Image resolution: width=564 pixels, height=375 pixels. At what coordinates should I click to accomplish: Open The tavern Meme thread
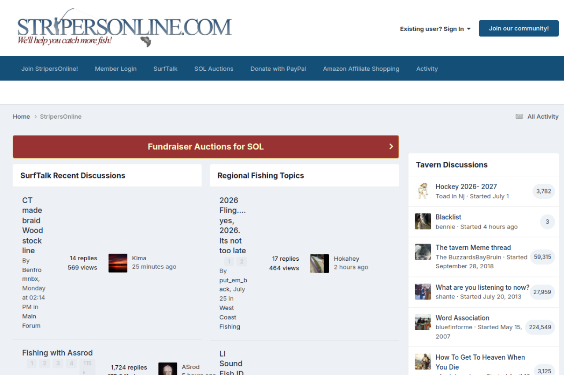tap(473, 248)
